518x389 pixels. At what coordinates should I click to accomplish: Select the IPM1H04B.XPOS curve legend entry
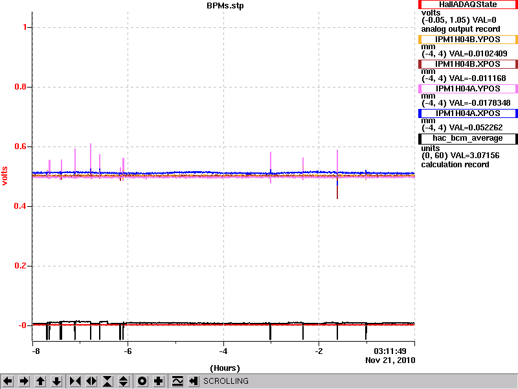[x=467, y=64]
